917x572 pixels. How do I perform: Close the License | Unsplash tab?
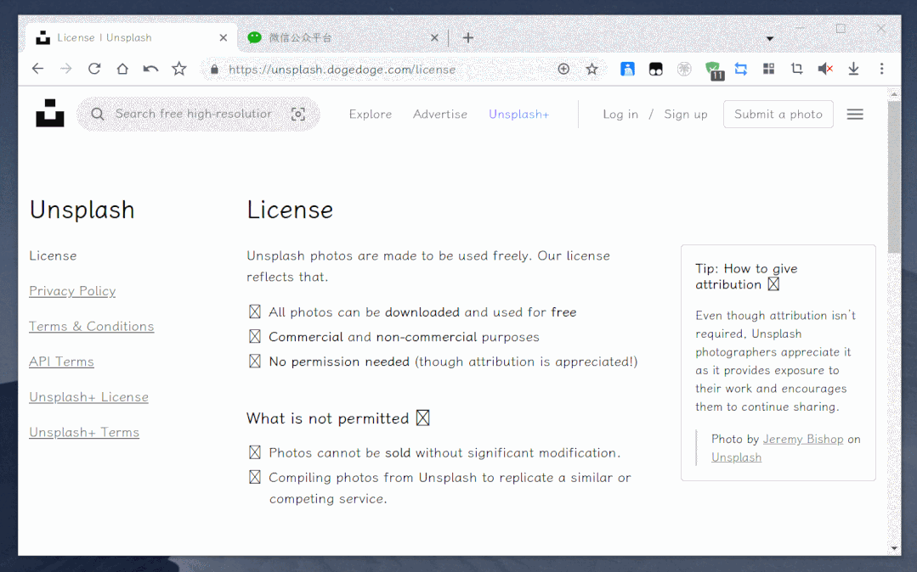224,38
